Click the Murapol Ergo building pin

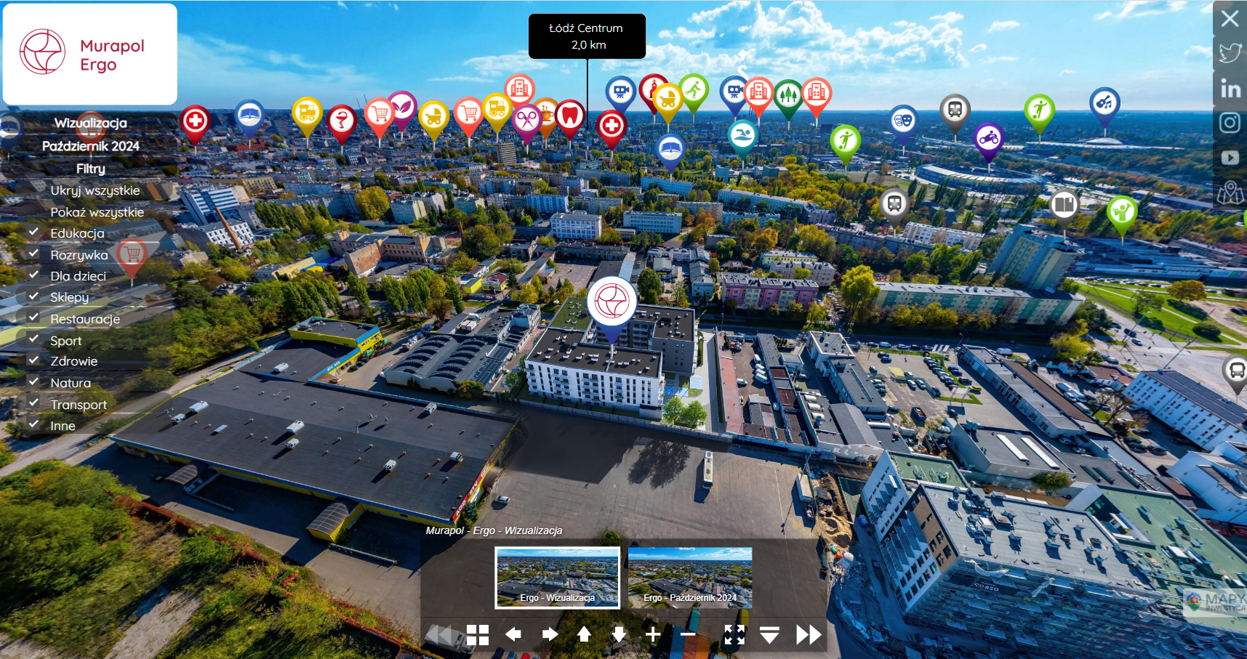coord(612,302)
